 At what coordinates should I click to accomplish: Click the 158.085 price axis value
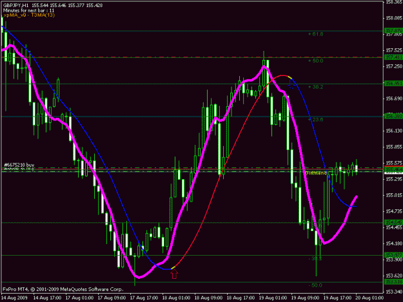click(x=394, y=18)
